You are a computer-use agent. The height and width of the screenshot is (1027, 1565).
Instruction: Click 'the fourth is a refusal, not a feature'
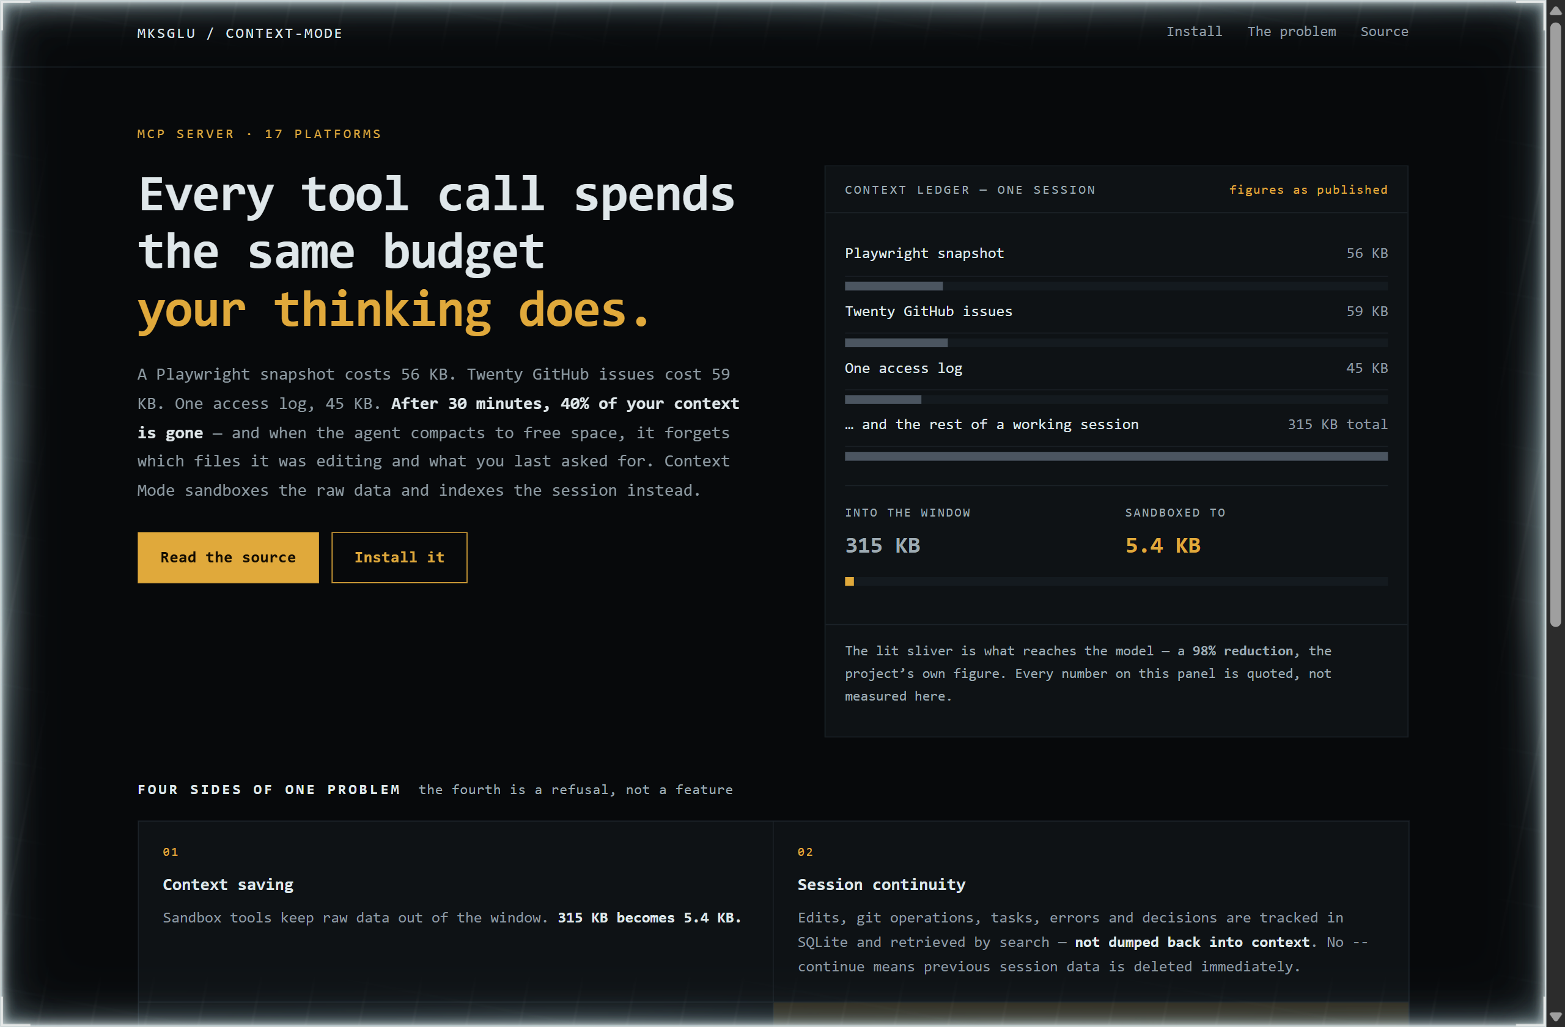coord(575,789)
